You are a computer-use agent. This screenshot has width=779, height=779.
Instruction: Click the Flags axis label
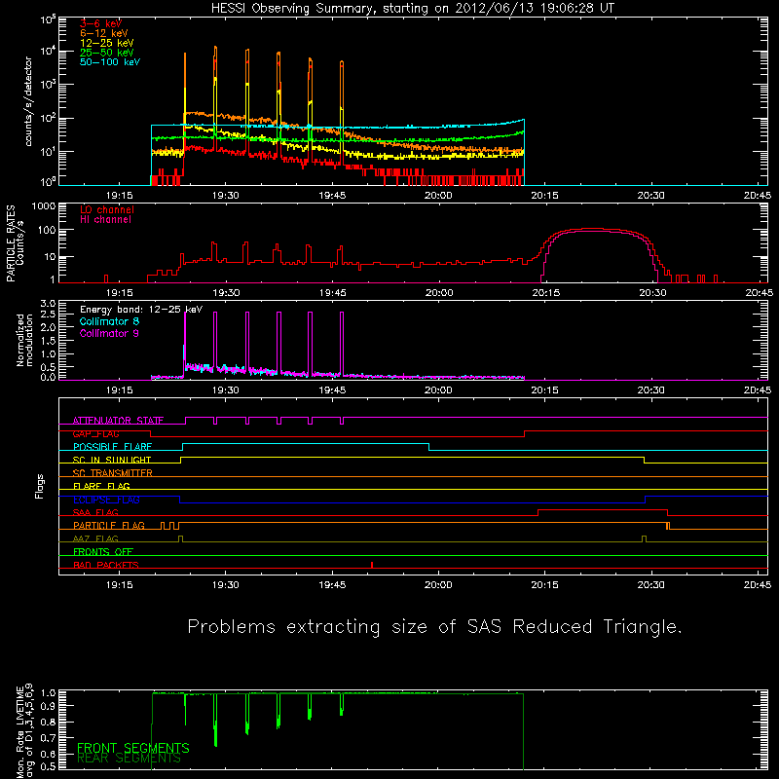pos(40,486)
